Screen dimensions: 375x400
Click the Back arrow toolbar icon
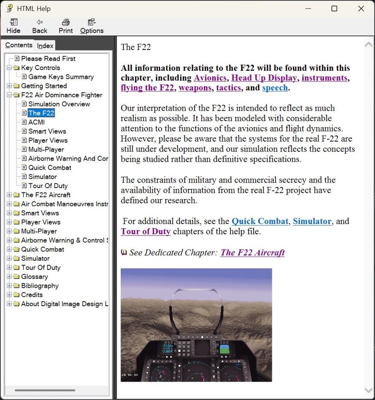pyautogui.click(x=39, y=22)
